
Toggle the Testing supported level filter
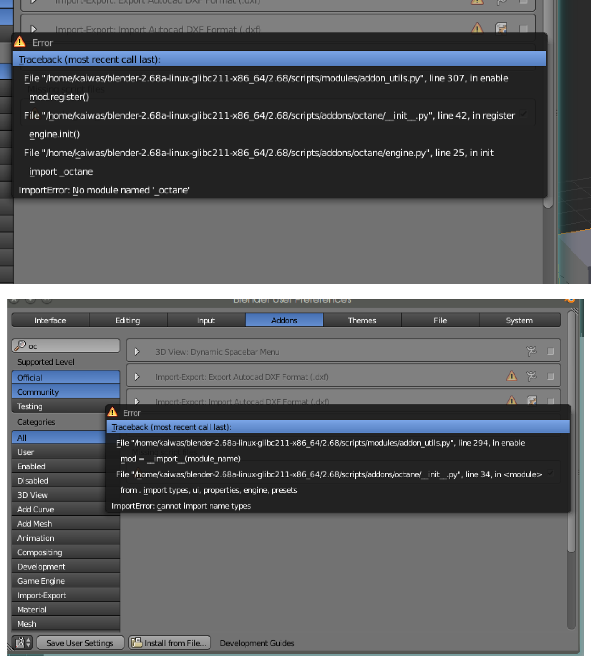pos(59,406)
